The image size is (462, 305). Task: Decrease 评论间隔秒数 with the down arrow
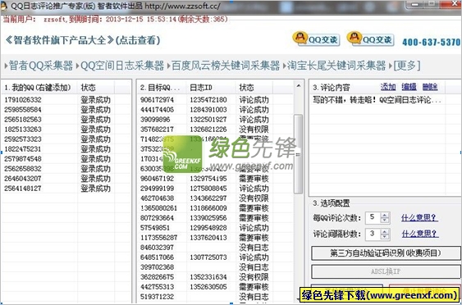(384, 237)
